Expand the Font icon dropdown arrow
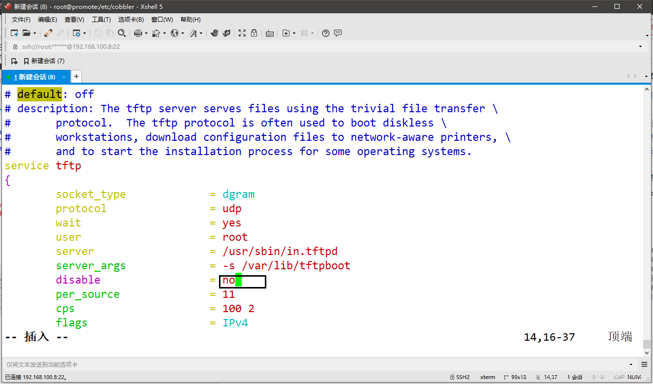Screen dimensions: 653x384 click(201, 33)
